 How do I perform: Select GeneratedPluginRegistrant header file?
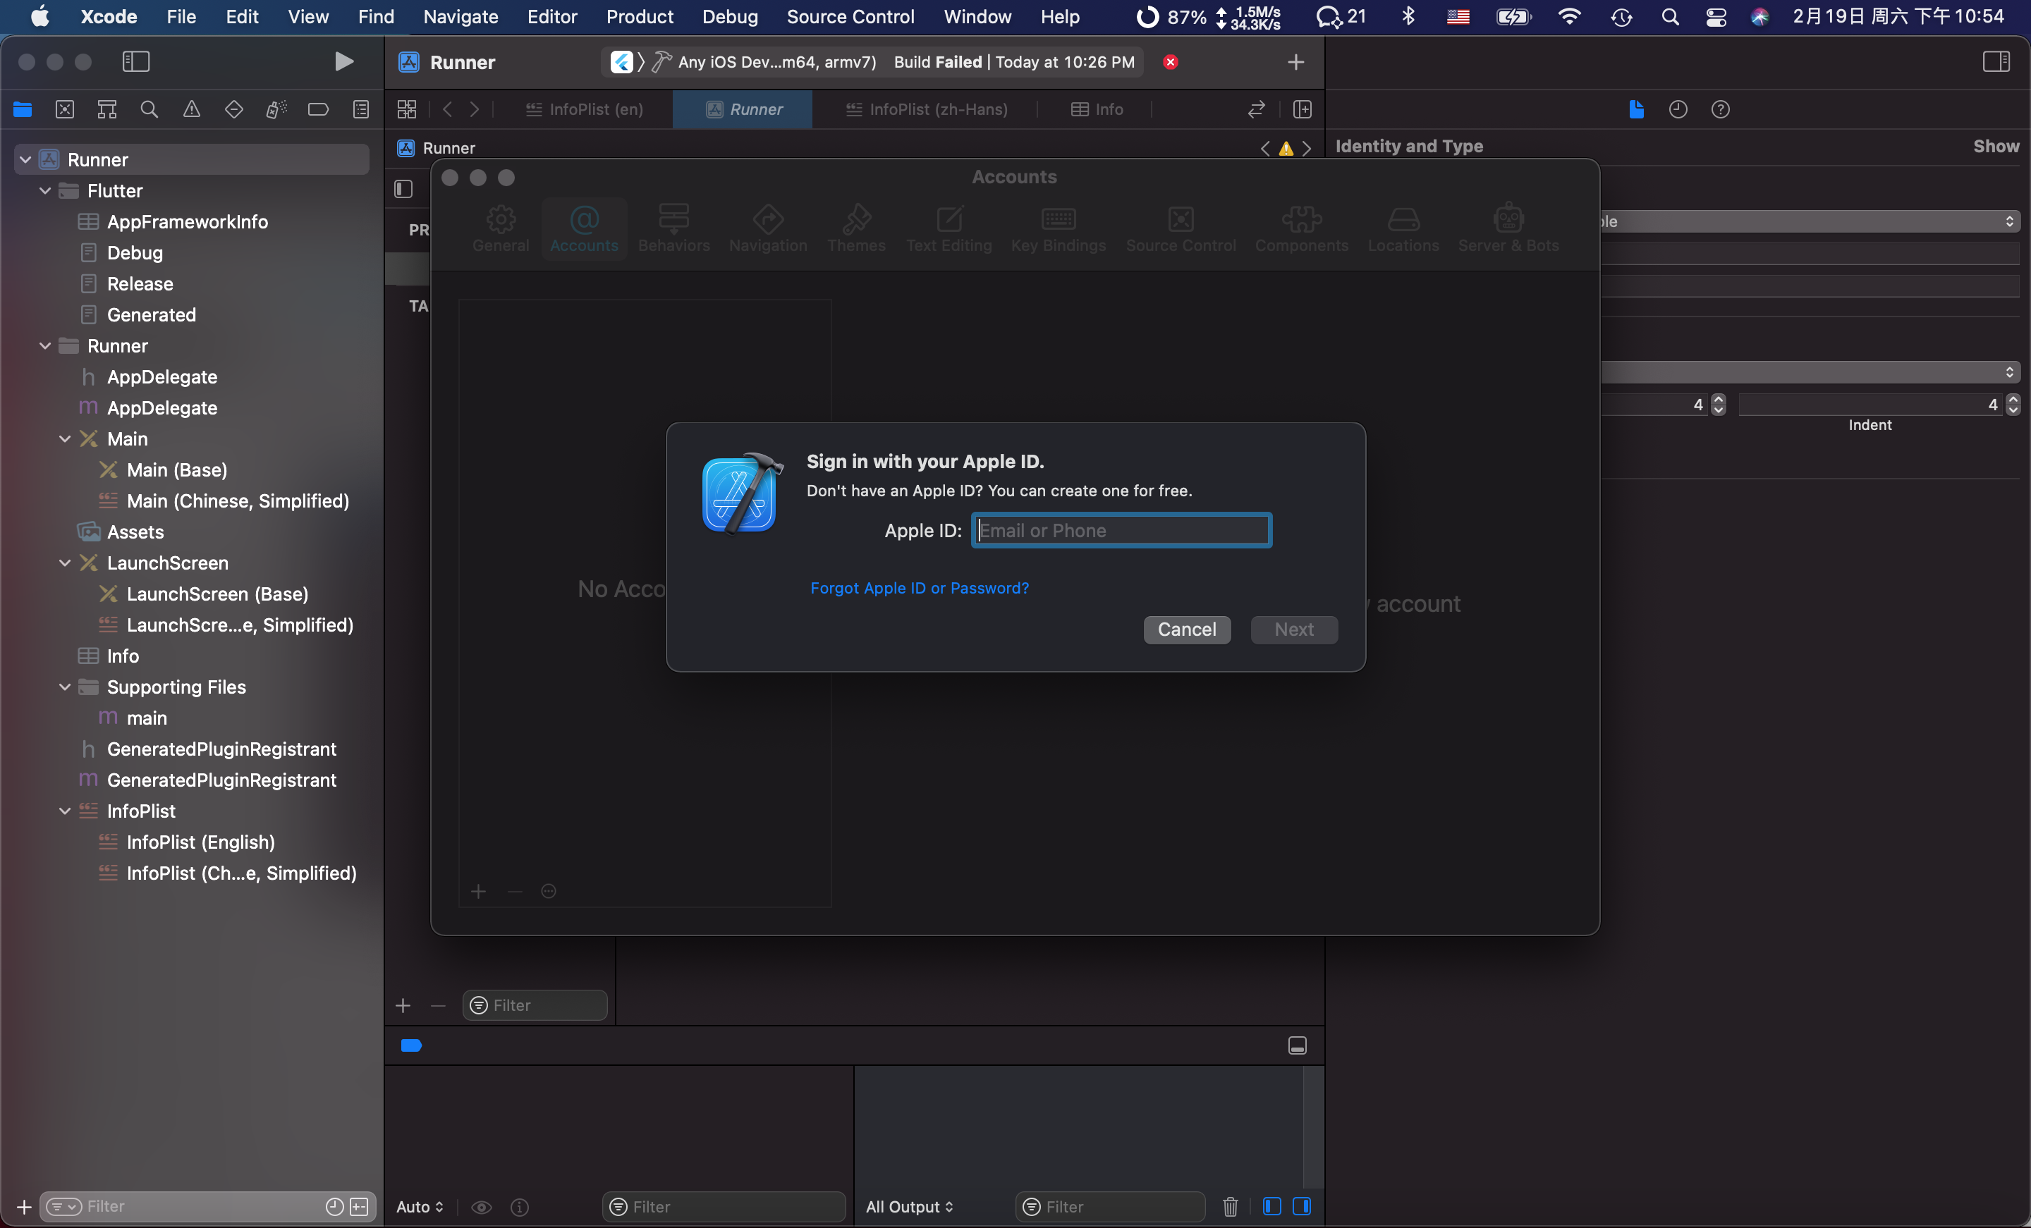pos(221,749)
